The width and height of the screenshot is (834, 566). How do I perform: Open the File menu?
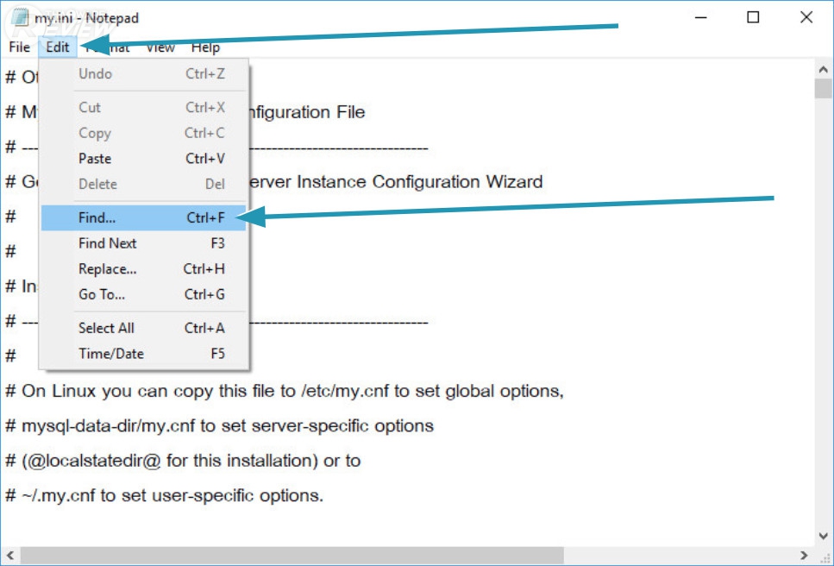coord(19,47)
